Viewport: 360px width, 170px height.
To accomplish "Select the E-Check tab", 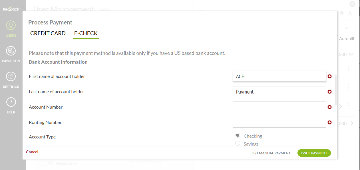I will click(x=86, y=33).
